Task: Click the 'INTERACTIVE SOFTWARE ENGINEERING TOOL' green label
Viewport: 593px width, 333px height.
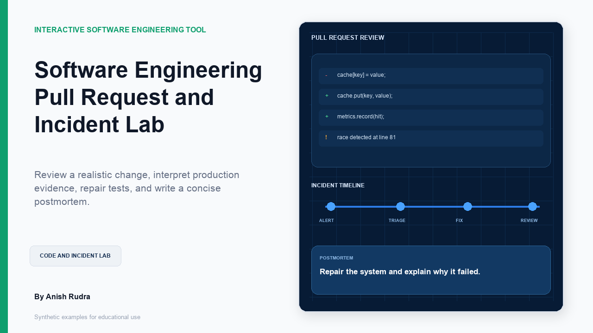Action: tap(120, 30)
